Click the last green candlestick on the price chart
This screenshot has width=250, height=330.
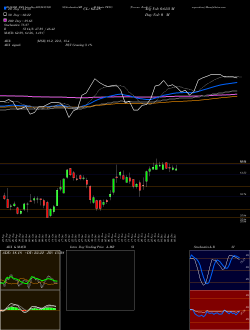(x=176, y=169)
